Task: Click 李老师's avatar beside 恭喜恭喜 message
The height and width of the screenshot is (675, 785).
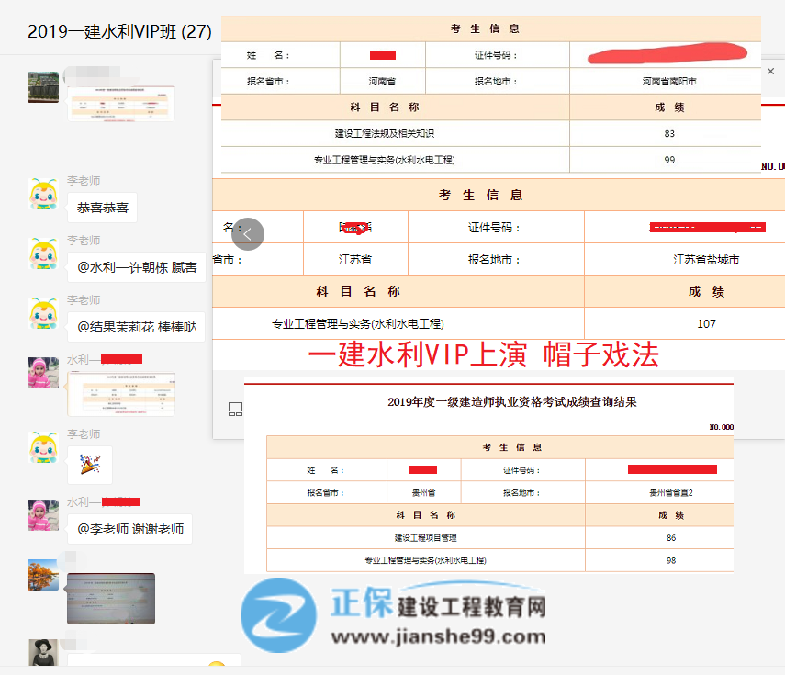Action: pos(43,194)
